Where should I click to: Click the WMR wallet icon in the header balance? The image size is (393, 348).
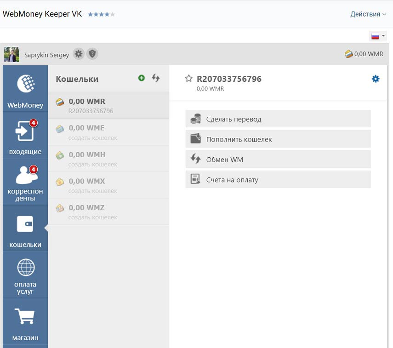click(348, 54)
